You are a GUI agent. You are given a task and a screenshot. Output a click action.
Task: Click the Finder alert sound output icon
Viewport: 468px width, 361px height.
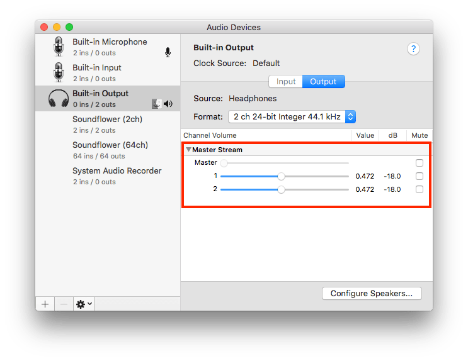point(157,104)
